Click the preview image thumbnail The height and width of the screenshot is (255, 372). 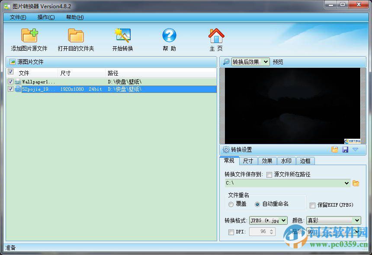click(x=292, y=106)
